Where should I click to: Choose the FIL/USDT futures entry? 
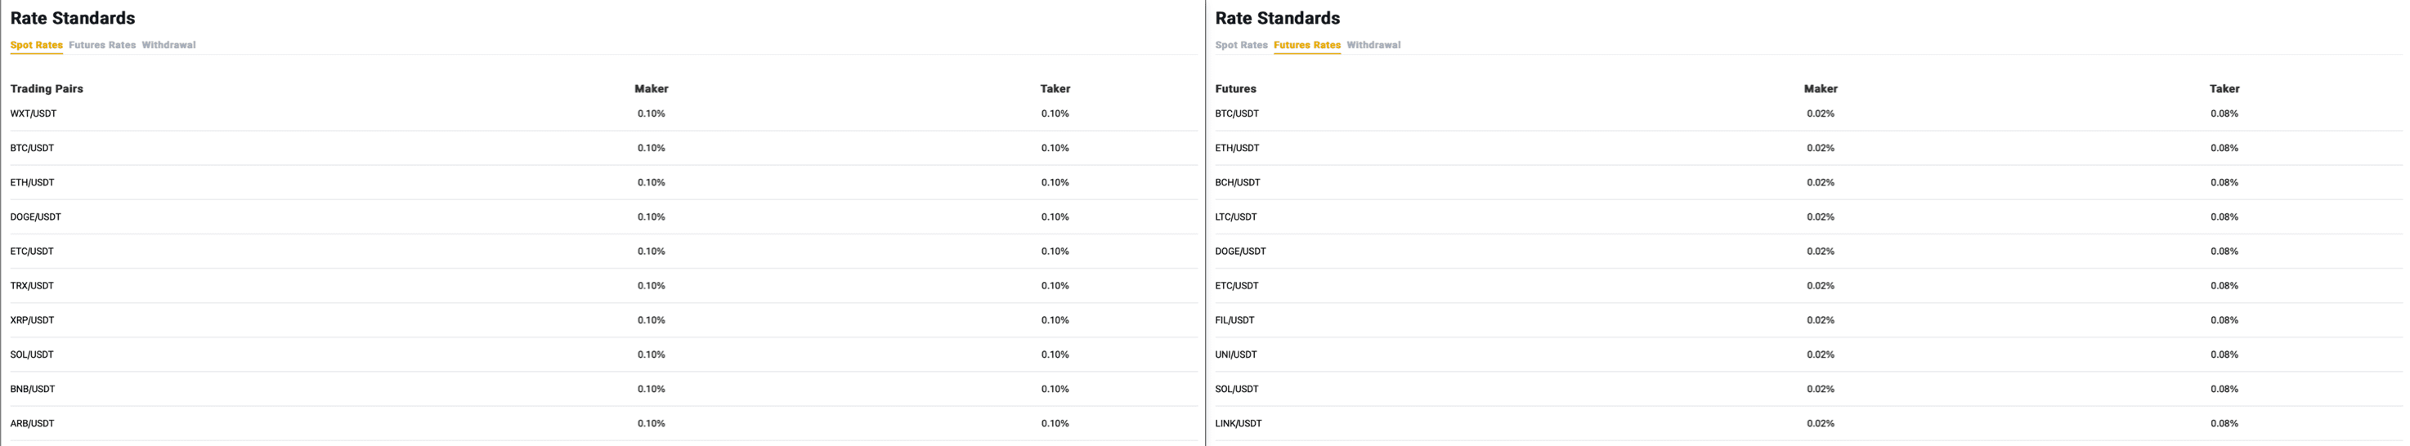pos(1234,321)
